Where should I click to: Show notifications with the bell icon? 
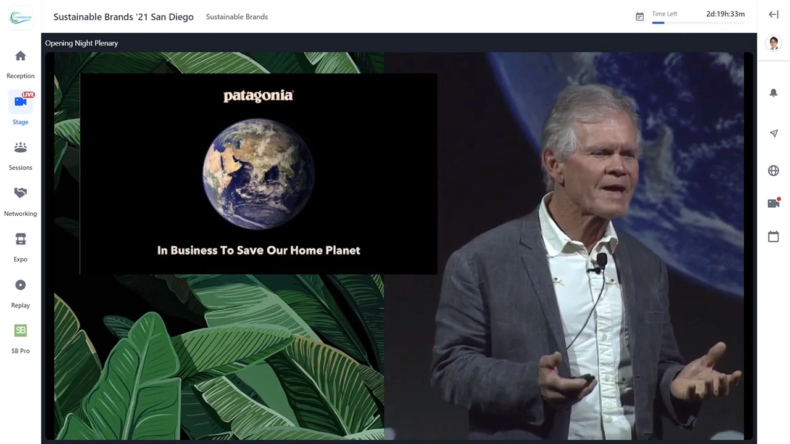click(773, 92)
